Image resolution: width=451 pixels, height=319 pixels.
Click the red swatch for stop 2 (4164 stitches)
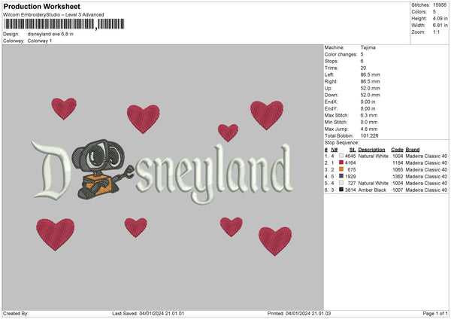(341, 163)
